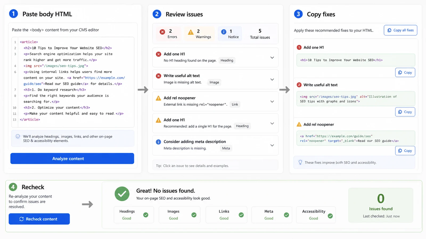Click the Meta tag on meta description issue
Viewport: 426px width, 239px height.
click(x=226, y=148)
